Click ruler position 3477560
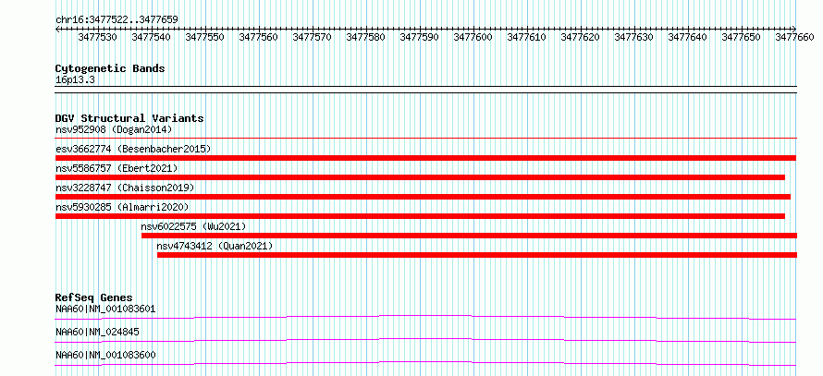This screenshot has width=823, height=376. [258, 37]
